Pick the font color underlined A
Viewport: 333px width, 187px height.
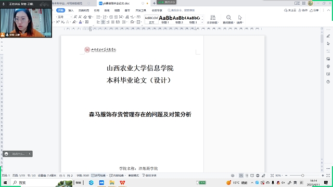[80, 22]
